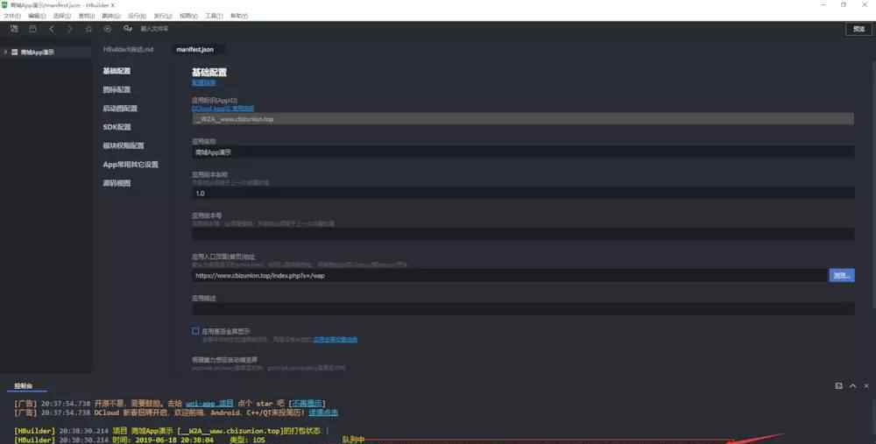876x444 pixels.
Task: Click the HBuilder X app icon in the title bar
Action: tap(4, 4)
